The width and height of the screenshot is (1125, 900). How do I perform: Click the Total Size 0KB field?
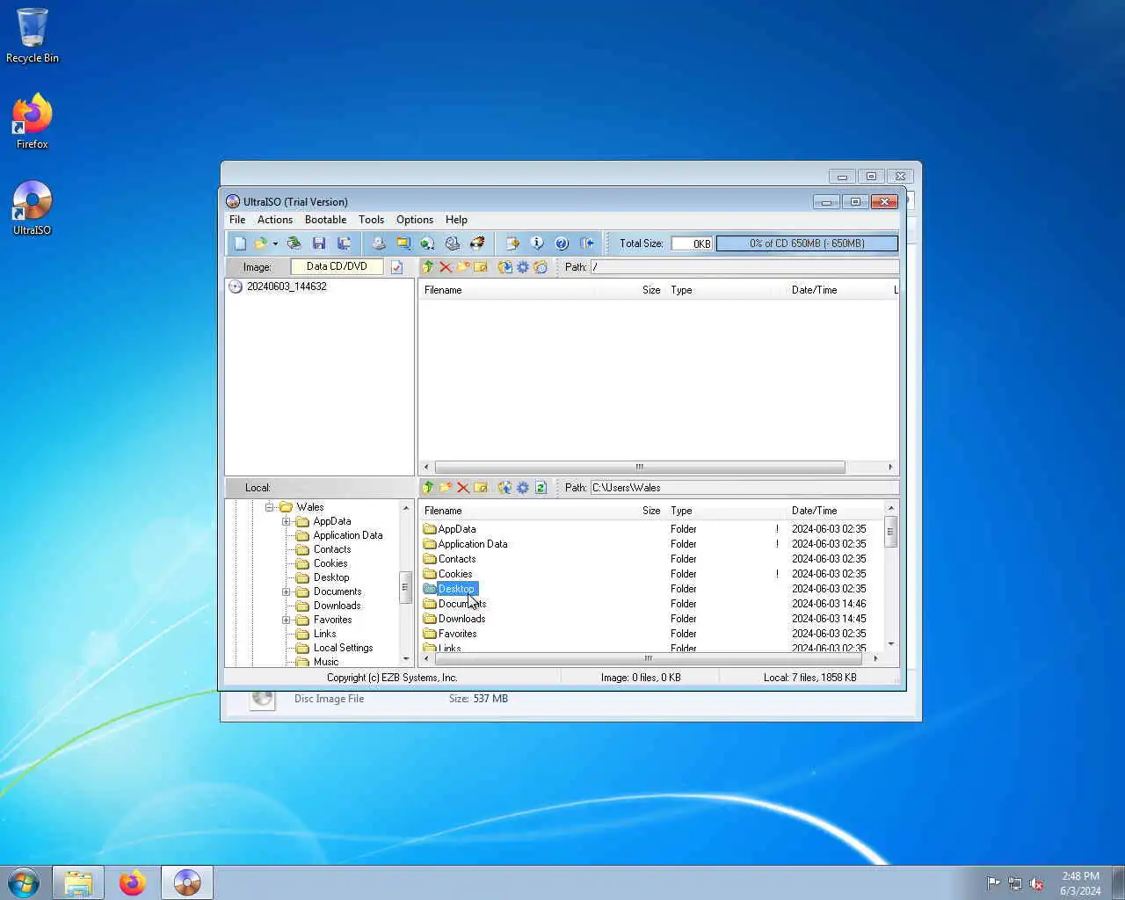(x=692, y=243)
